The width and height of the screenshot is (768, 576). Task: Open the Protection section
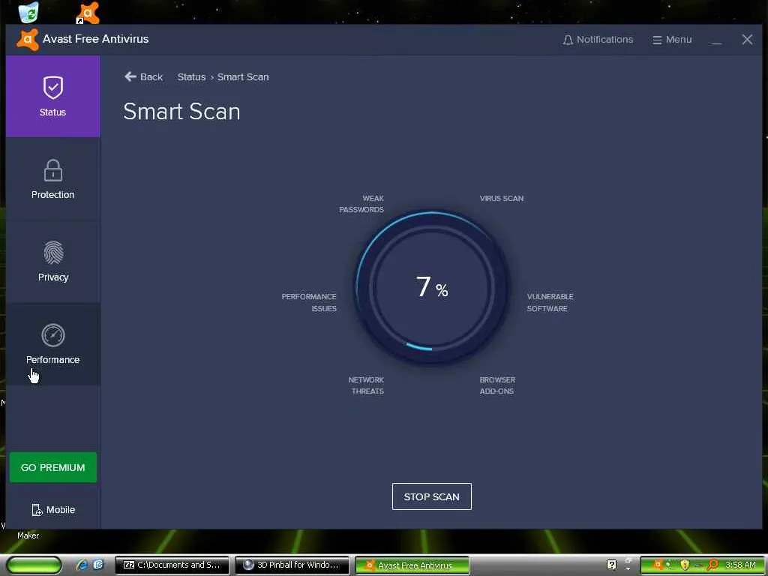53,178
